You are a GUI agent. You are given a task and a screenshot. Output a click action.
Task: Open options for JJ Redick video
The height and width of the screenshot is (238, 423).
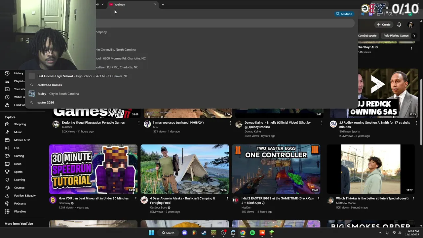click(416, 123)
